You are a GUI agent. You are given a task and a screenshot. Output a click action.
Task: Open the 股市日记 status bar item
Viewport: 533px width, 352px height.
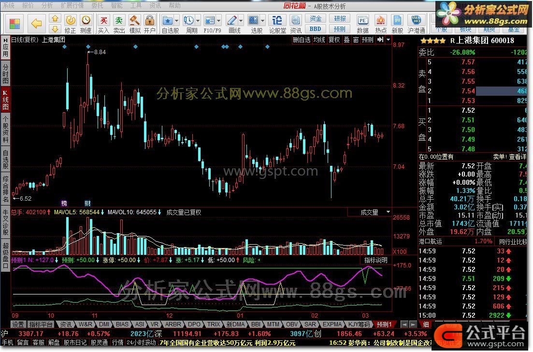[76, 342]
